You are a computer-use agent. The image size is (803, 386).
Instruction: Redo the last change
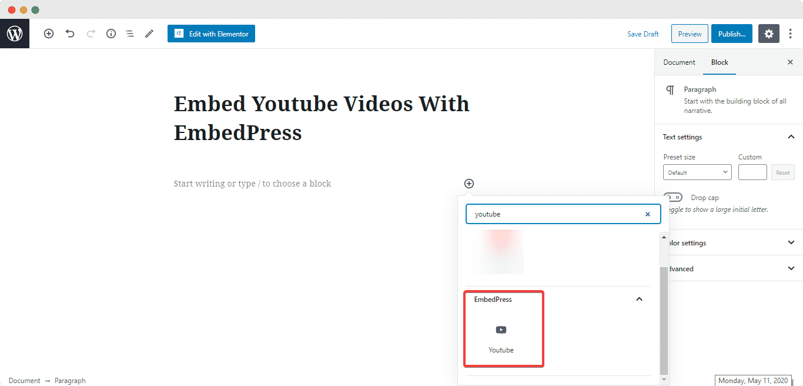(91, 34)
